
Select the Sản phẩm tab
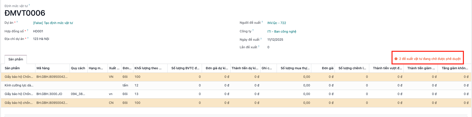pyautogui.click(x=16, y=59)
